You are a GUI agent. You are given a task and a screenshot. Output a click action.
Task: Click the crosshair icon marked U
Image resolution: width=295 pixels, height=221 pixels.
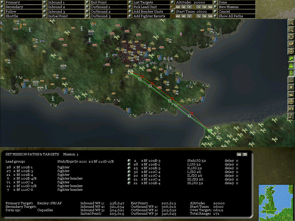[x=291, y=102]
